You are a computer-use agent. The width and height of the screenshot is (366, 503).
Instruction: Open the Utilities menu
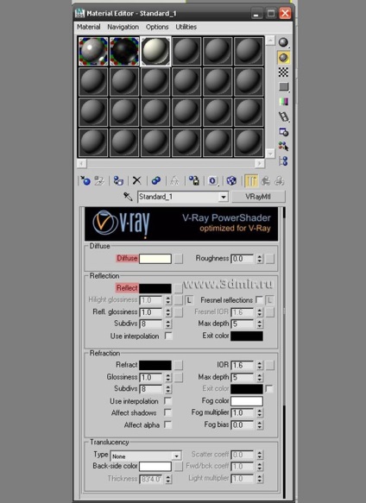coord(186,27)
